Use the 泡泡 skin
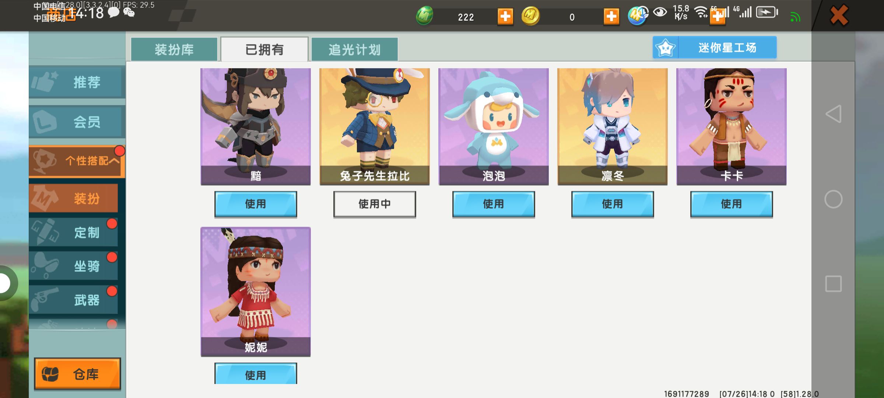This screenshot has height=398, width=884. pos(494,204)
